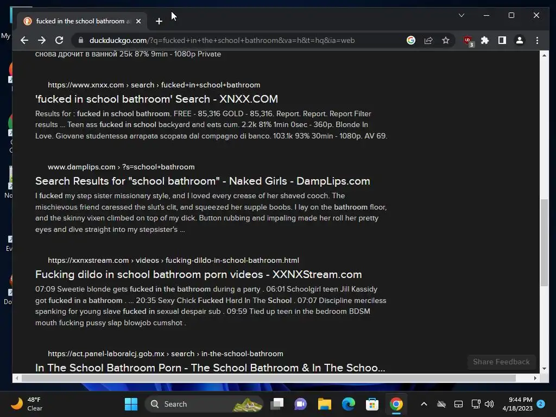
Task: Open Task View from taskbar
Action: (x=277, y=404)
